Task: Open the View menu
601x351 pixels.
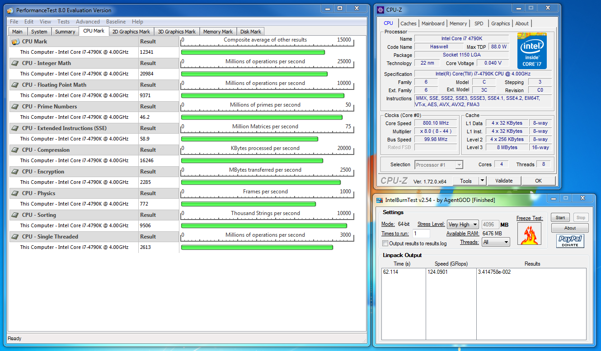Action: click(45, 22)
